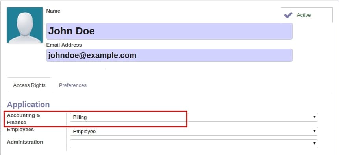Click the Name field label

click(x=53, y=11)
